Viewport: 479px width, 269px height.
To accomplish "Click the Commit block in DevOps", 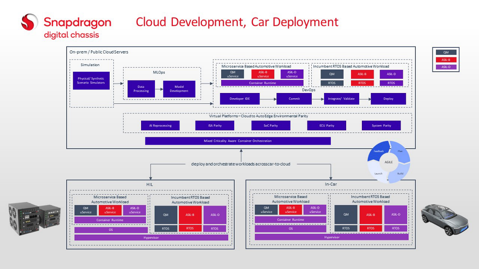I will pos(294,99).
